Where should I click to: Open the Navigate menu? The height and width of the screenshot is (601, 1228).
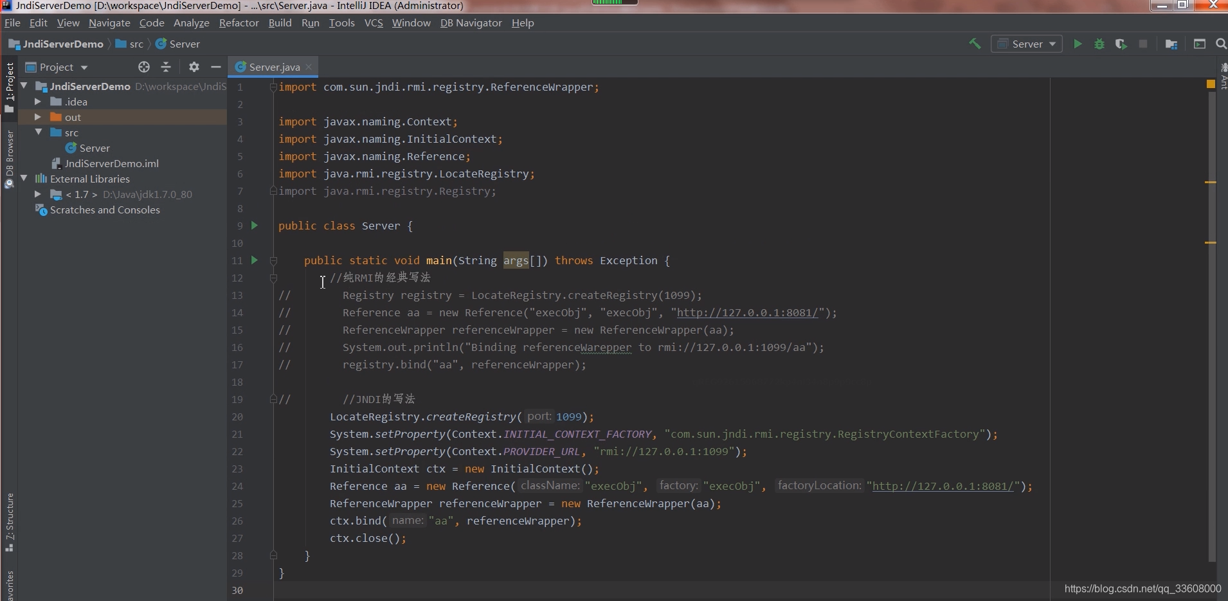click(109, 22)
